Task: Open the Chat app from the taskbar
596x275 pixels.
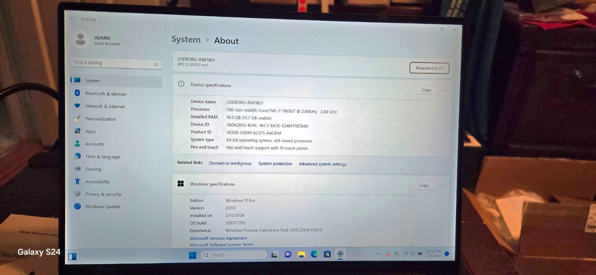Action: coord(288,255)
